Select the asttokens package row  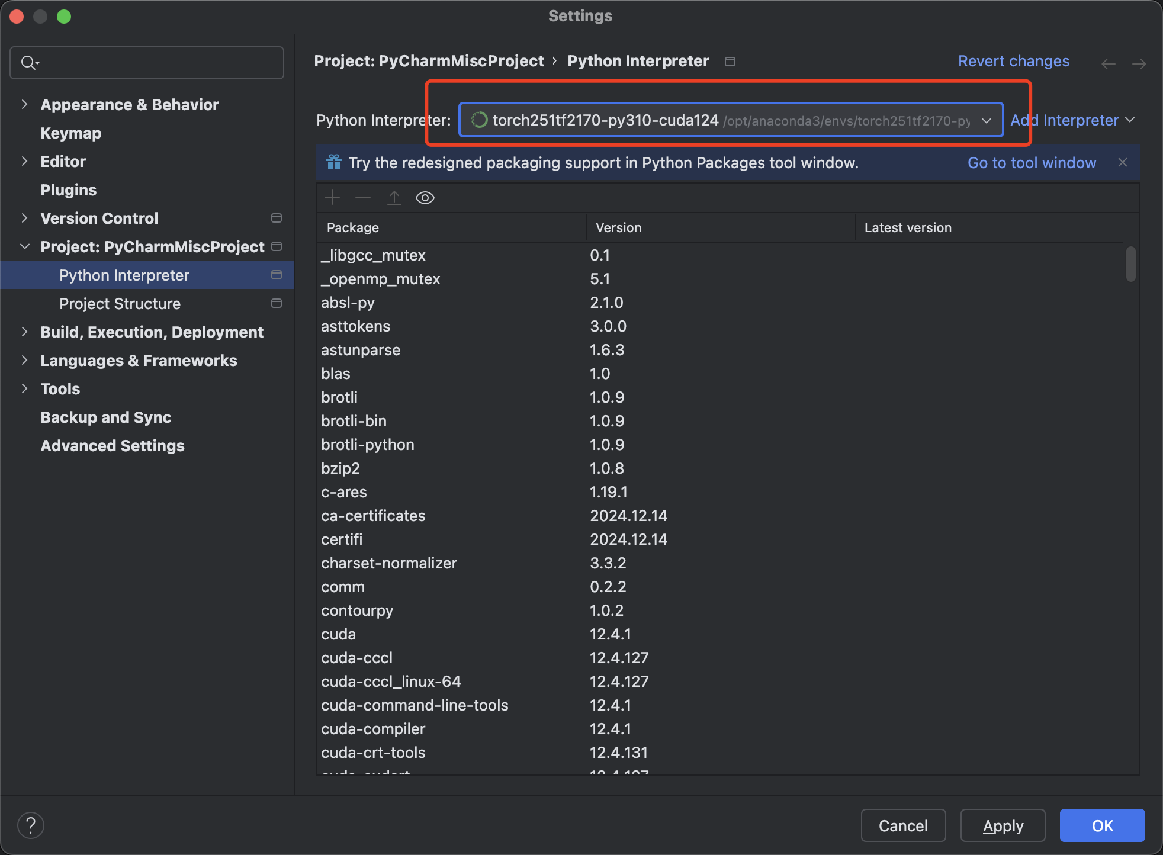[720, 326]
